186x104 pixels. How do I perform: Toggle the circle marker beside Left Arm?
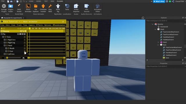[x=7, y=54]
